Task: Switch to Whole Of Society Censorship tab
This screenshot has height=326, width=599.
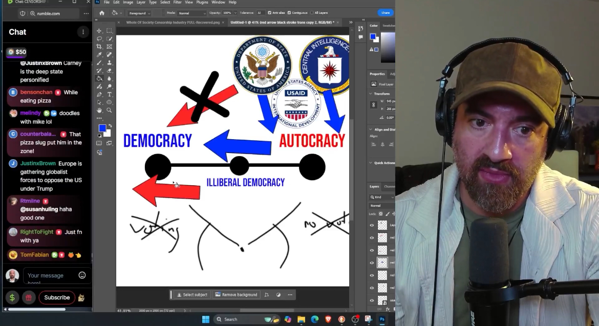Action: [173, 23]
